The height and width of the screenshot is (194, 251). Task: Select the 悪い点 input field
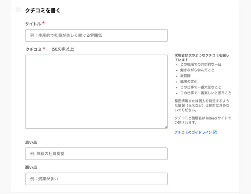pos(96,179)
